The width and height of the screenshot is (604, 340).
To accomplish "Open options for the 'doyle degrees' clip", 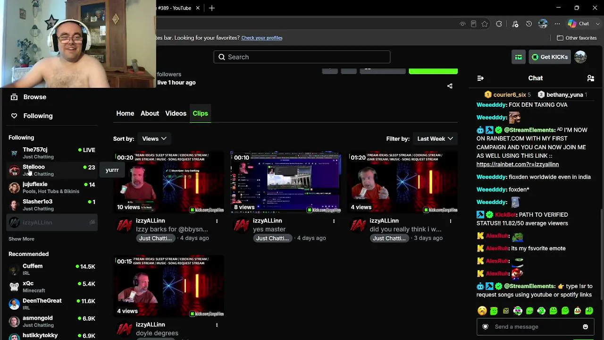I will click(x=217, y=325).
